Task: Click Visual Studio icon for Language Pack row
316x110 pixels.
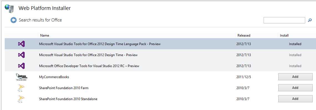Action: 21,44
